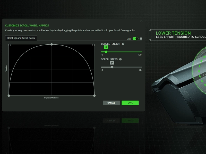Switch to the Scroll Up and Scroll Down tab
The height and width of the screenshot is (154, 206).
[x=22, y=37]
